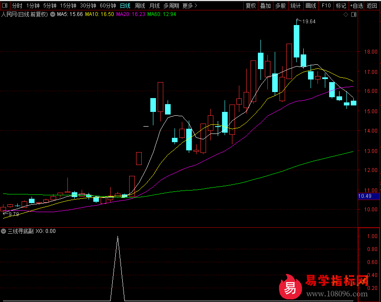The height and width of the screenshot is (302, 381).
Task: Switch to 1分钟 chart period
Action: [33, 6]
